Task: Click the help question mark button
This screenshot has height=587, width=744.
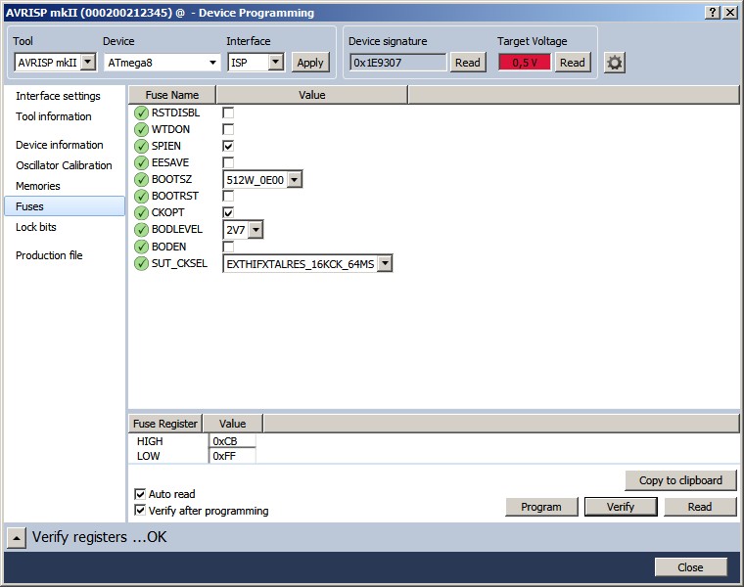Action: (x=713, y=13)
